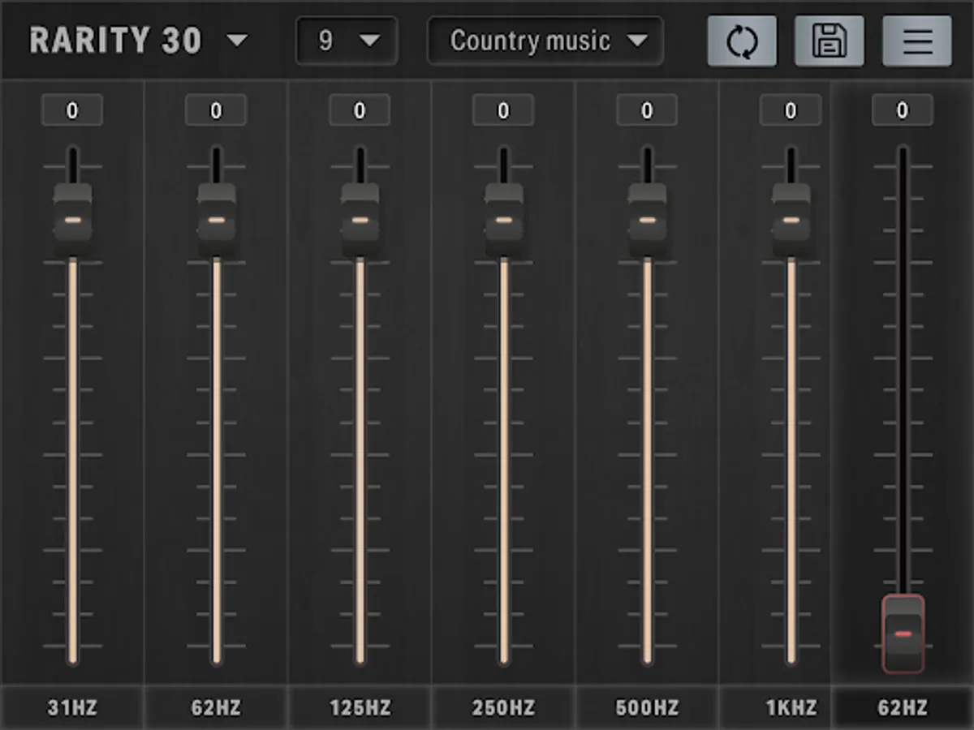This screenshot has width=974, height=730.
Task: Click the gain value box above 125HZ fader
Action: tap(360, 110)
